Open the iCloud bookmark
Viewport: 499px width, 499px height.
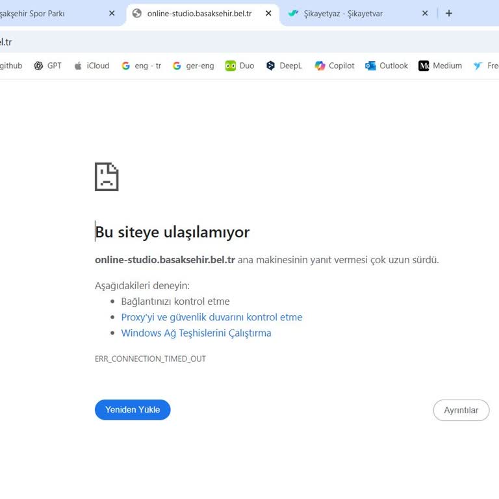click(92, 66)
